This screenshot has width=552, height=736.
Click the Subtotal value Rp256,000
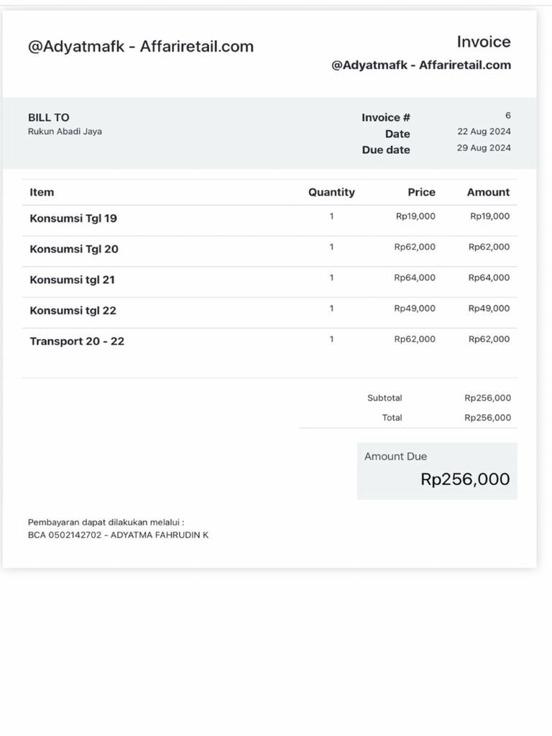[487, 398]
